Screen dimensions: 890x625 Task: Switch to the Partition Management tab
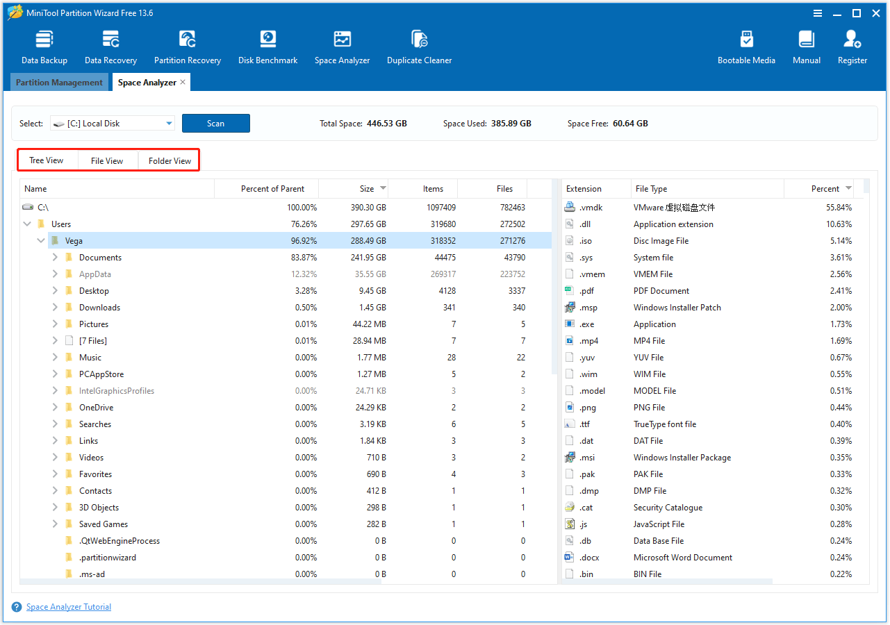pos(59,82)
